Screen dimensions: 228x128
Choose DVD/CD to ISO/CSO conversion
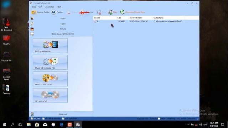(50, 79)
